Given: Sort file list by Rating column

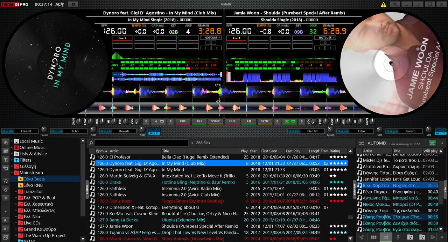Looking at the screenshot, I should tap(338, 151).
